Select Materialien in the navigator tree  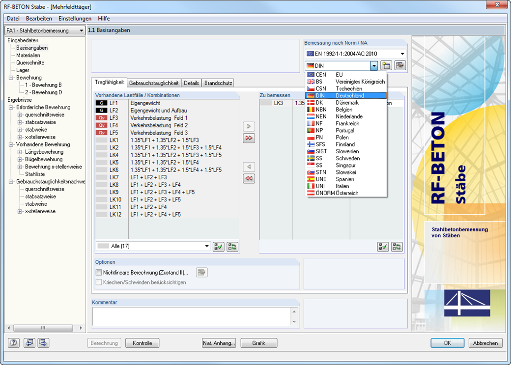(28, 56)
